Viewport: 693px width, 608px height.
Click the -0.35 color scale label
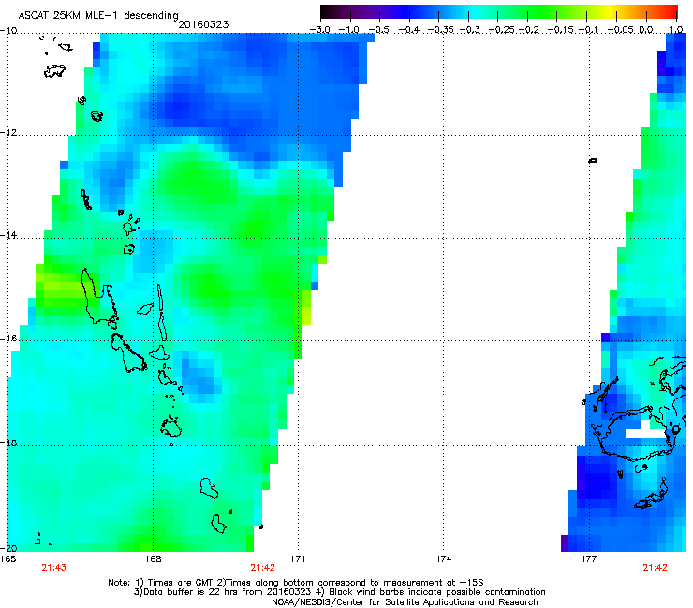pyautogui.click(x=440, y=30)
